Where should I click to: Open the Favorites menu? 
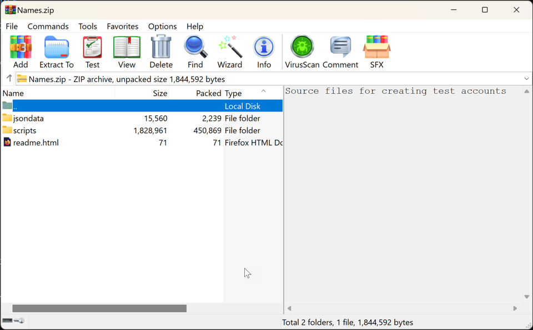[x=123, y=27]
